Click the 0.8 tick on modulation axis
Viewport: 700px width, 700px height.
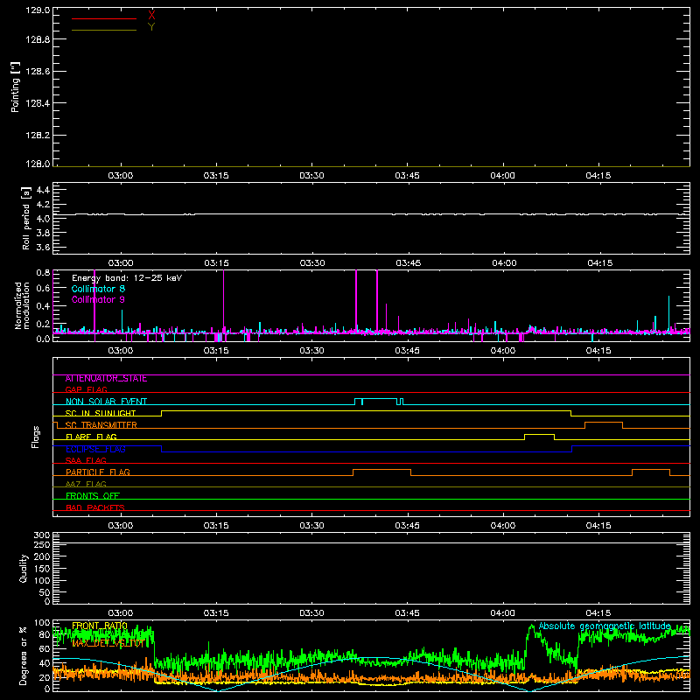coord(43,273)
